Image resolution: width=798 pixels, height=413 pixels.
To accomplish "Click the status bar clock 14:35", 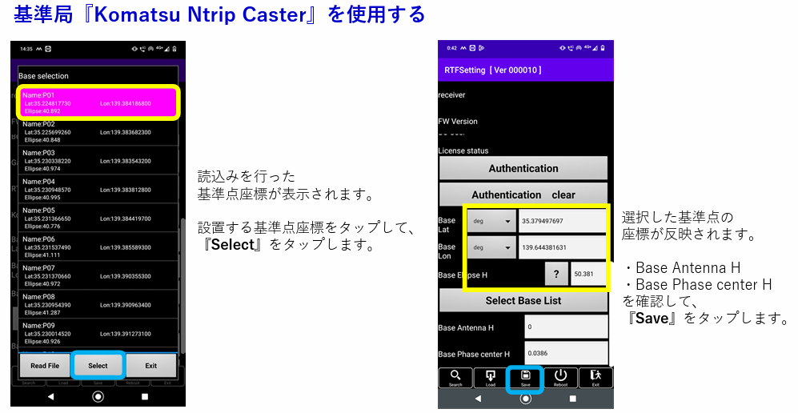I will pyautogui.click(x=26, y=49).
